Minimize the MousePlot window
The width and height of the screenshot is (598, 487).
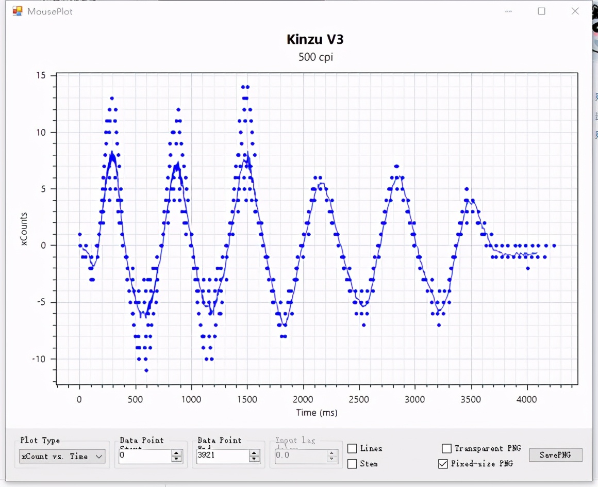[x=508, y=11]
